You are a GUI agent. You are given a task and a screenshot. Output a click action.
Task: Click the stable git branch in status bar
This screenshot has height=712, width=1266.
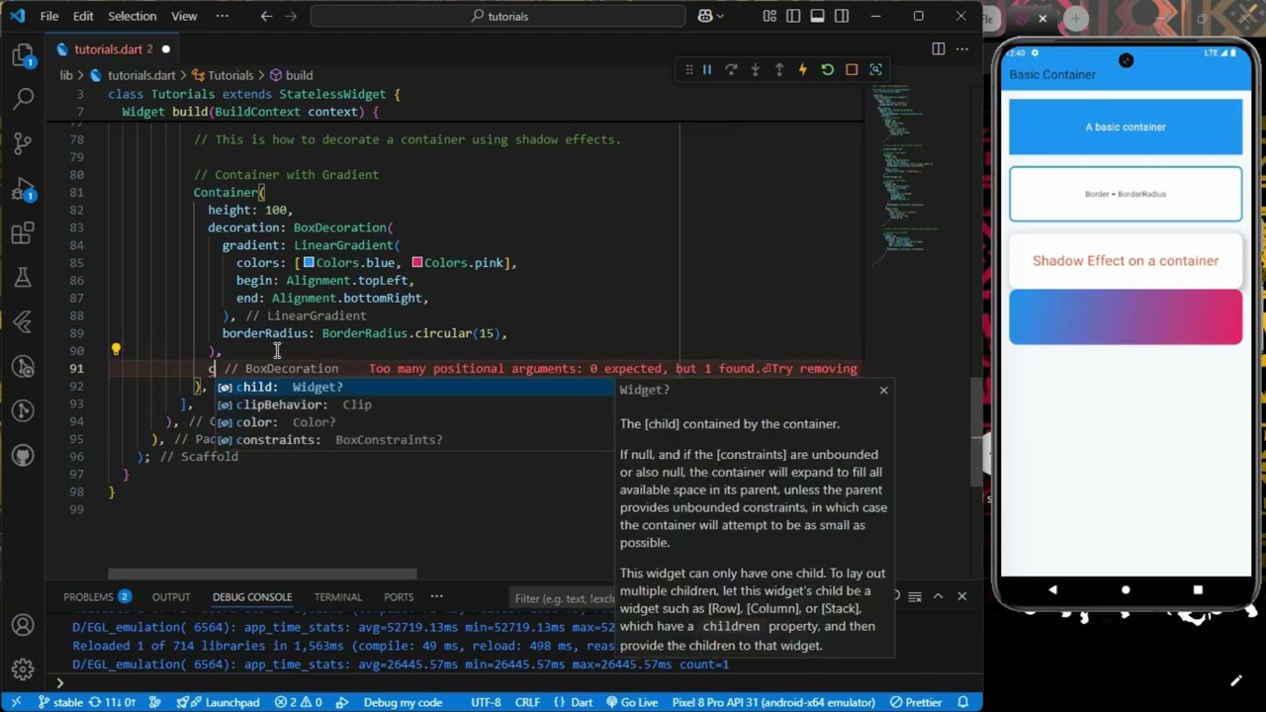[x=61, y=702]
